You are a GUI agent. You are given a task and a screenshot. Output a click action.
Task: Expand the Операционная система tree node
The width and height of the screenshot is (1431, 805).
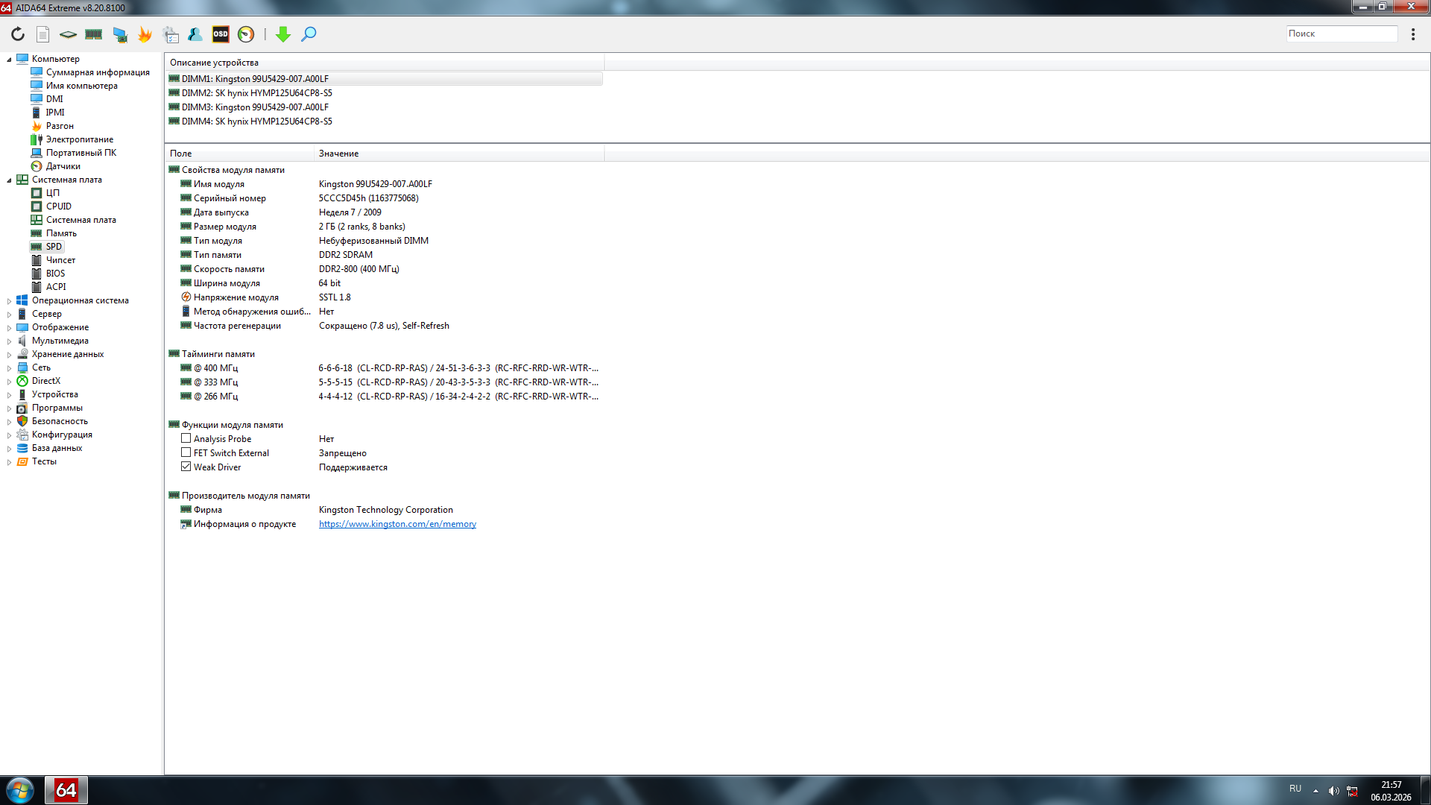[9, 301]
